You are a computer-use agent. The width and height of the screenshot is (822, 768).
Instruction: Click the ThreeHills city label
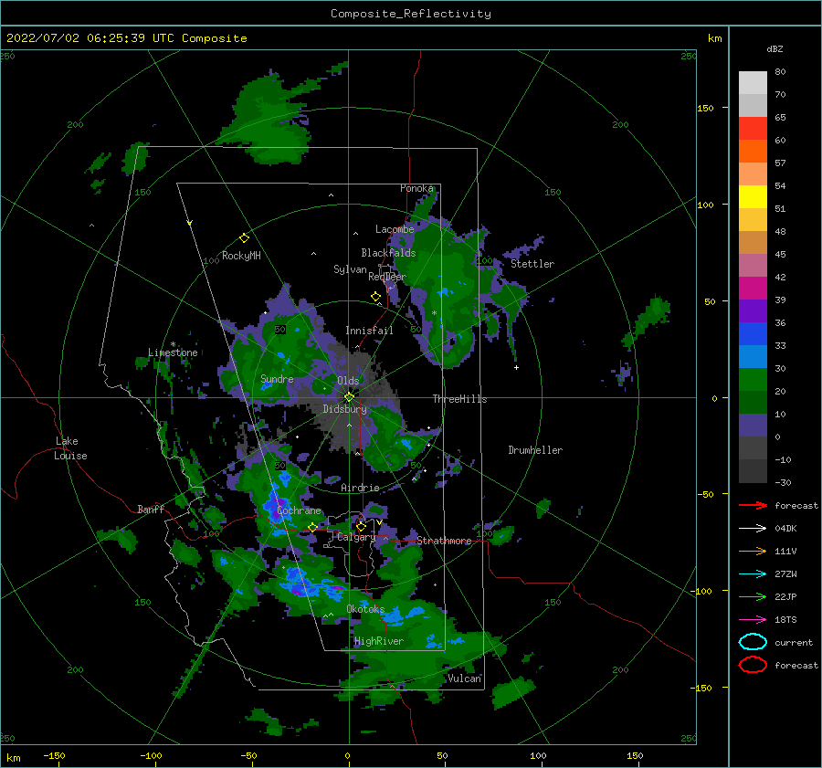click(x=459, y=399)
